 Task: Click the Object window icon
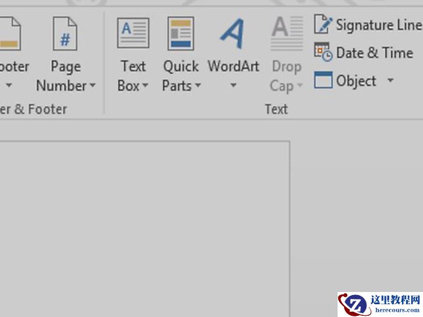pyautogui.click(x=323, y=80)
